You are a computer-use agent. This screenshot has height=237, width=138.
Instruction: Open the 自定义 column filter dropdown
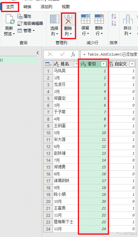point(132,64)
